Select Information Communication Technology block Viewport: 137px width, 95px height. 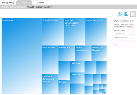click(x=75, y=32)
